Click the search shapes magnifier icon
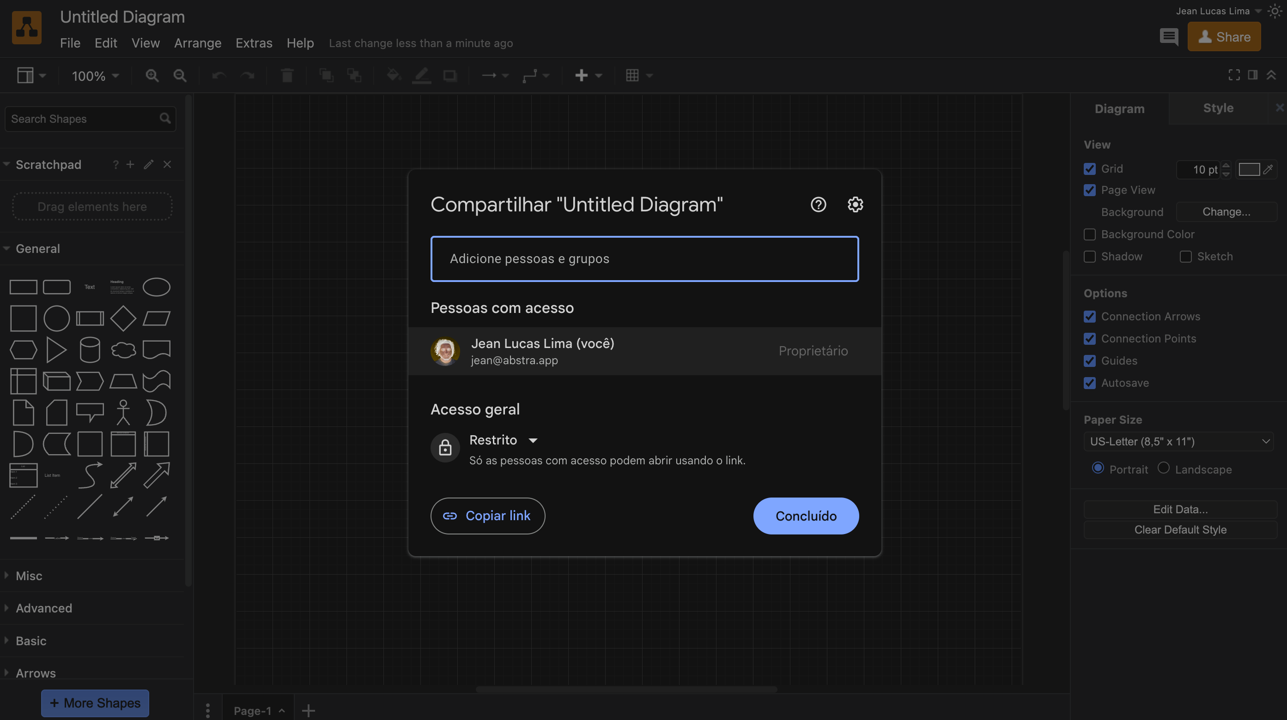1287x720 pixels. pyautogui.click(x=165, y=118)
